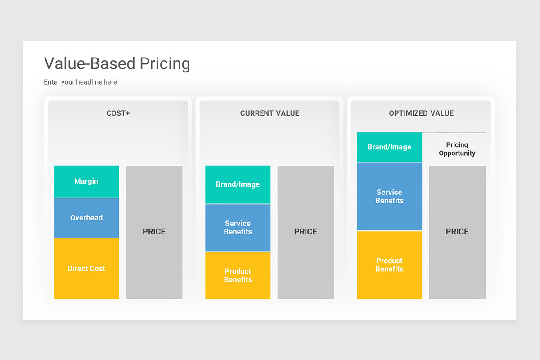540x360 pixels.
Task: Click the 'Enter your headline here' subtitle
Action: pos(80,82)
